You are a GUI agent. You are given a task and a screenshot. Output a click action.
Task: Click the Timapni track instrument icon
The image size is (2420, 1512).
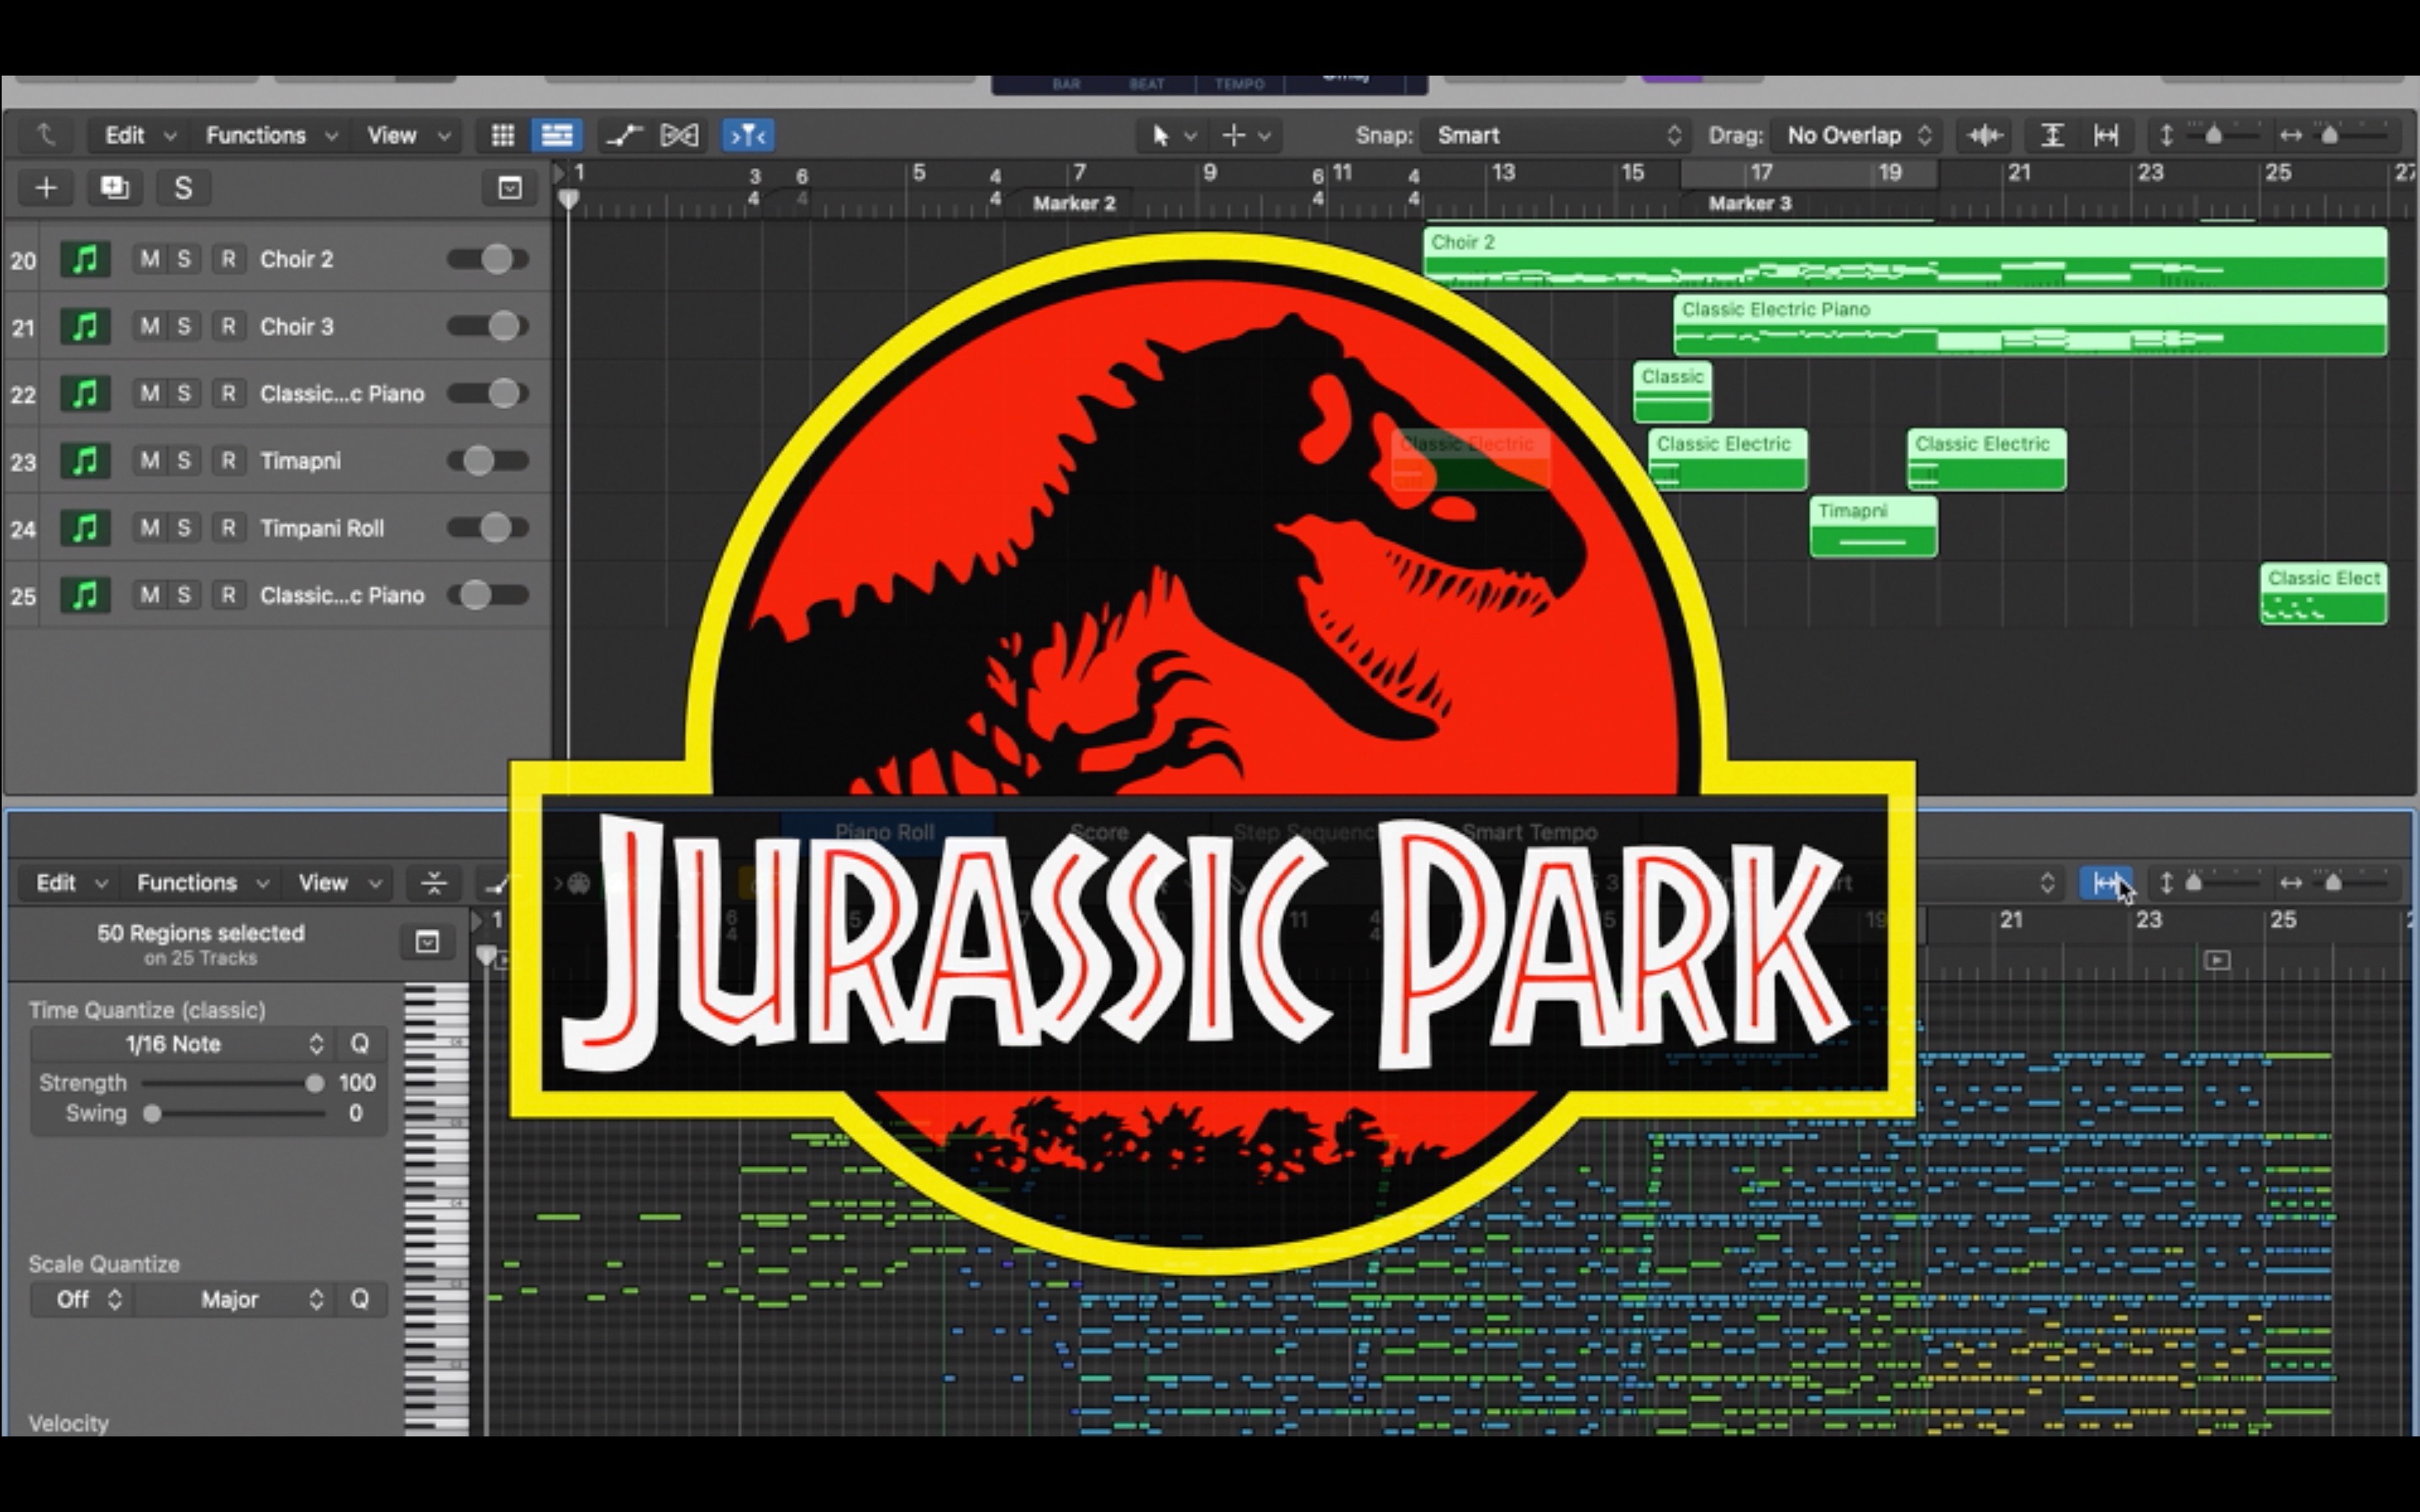click(85, 461)
